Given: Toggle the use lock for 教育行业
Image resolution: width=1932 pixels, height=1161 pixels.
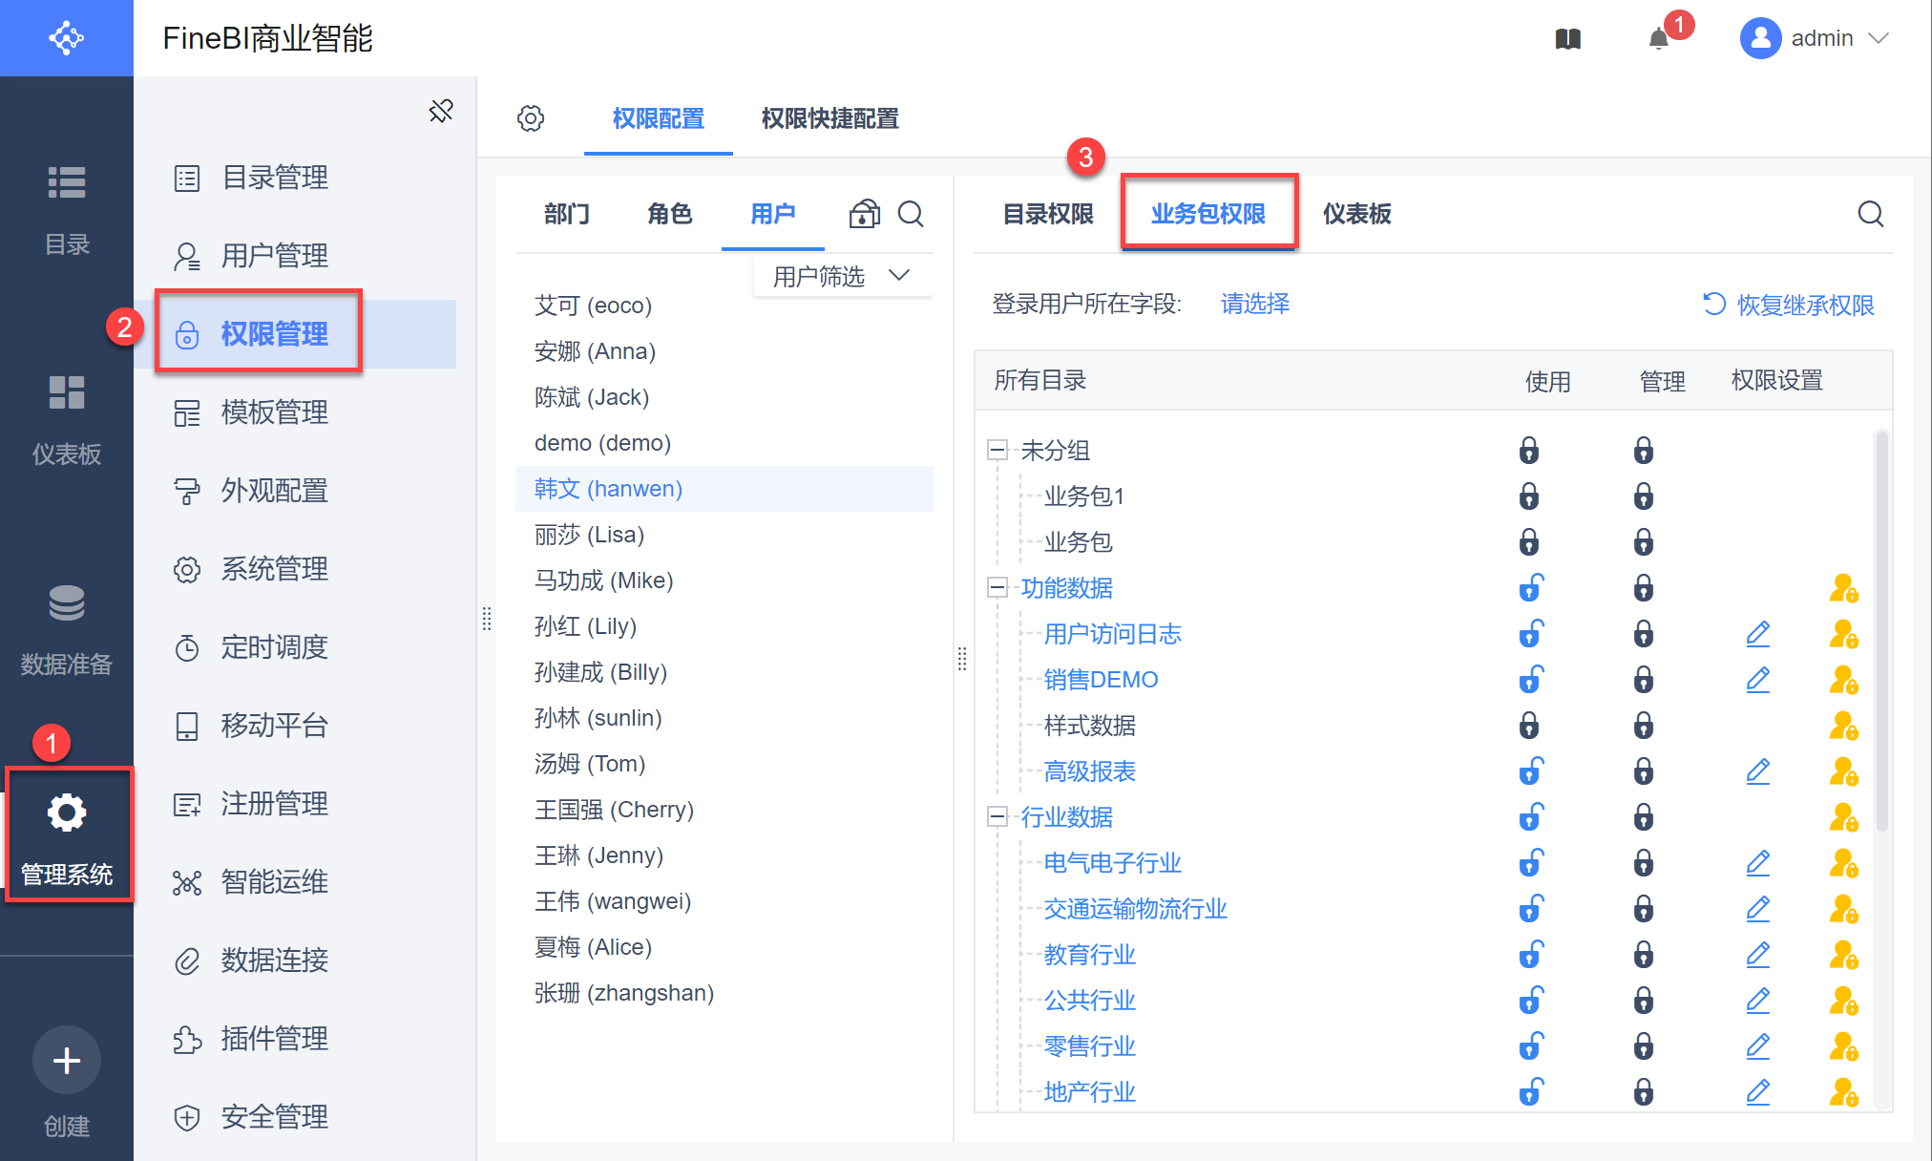Looking at the screenshot, I should click(x=1530, y=955).
